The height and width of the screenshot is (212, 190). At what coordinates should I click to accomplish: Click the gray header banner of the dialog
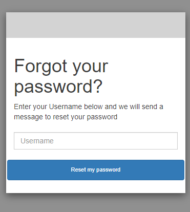click(x=96, y=25)
